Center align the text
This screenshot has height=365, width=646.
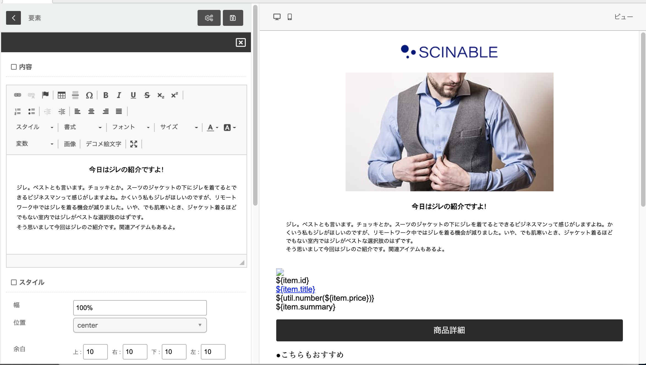pyautogui.click(x=91, y=111)
